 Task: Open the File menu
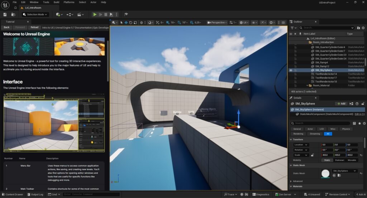pos(14,3)
